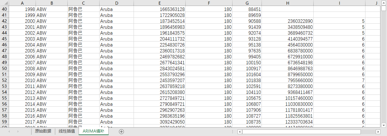Select the value 7 in column I
Viewport: 387px width, 136px height.
coord(339,80)
